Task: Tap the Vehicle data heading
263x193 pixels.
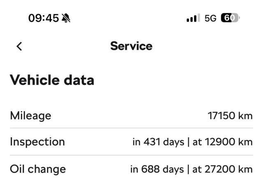Action: [x=52, y=80]
